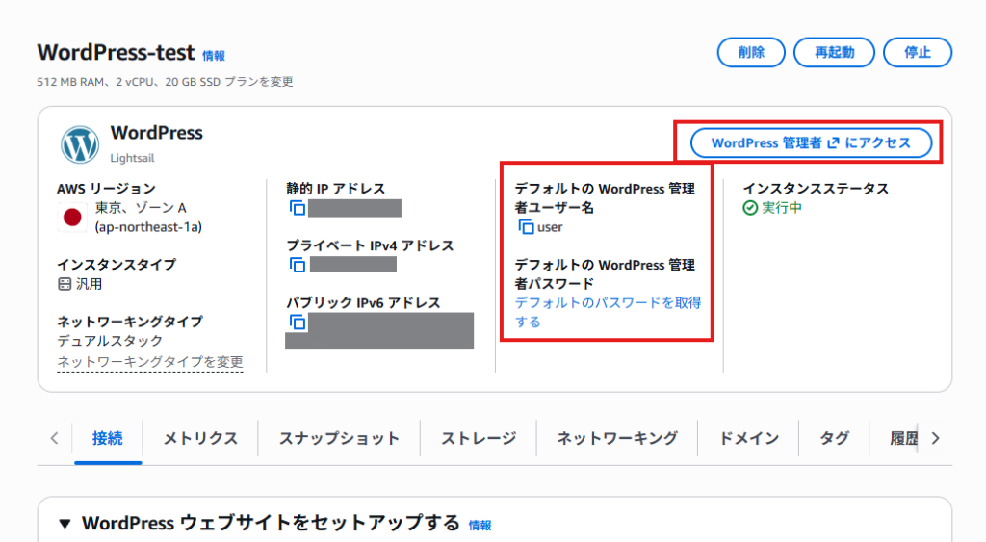The width and height of the screenshot is (986, 542).
Task: Click the green 実行中 status check icon
Action: (749, 208)
